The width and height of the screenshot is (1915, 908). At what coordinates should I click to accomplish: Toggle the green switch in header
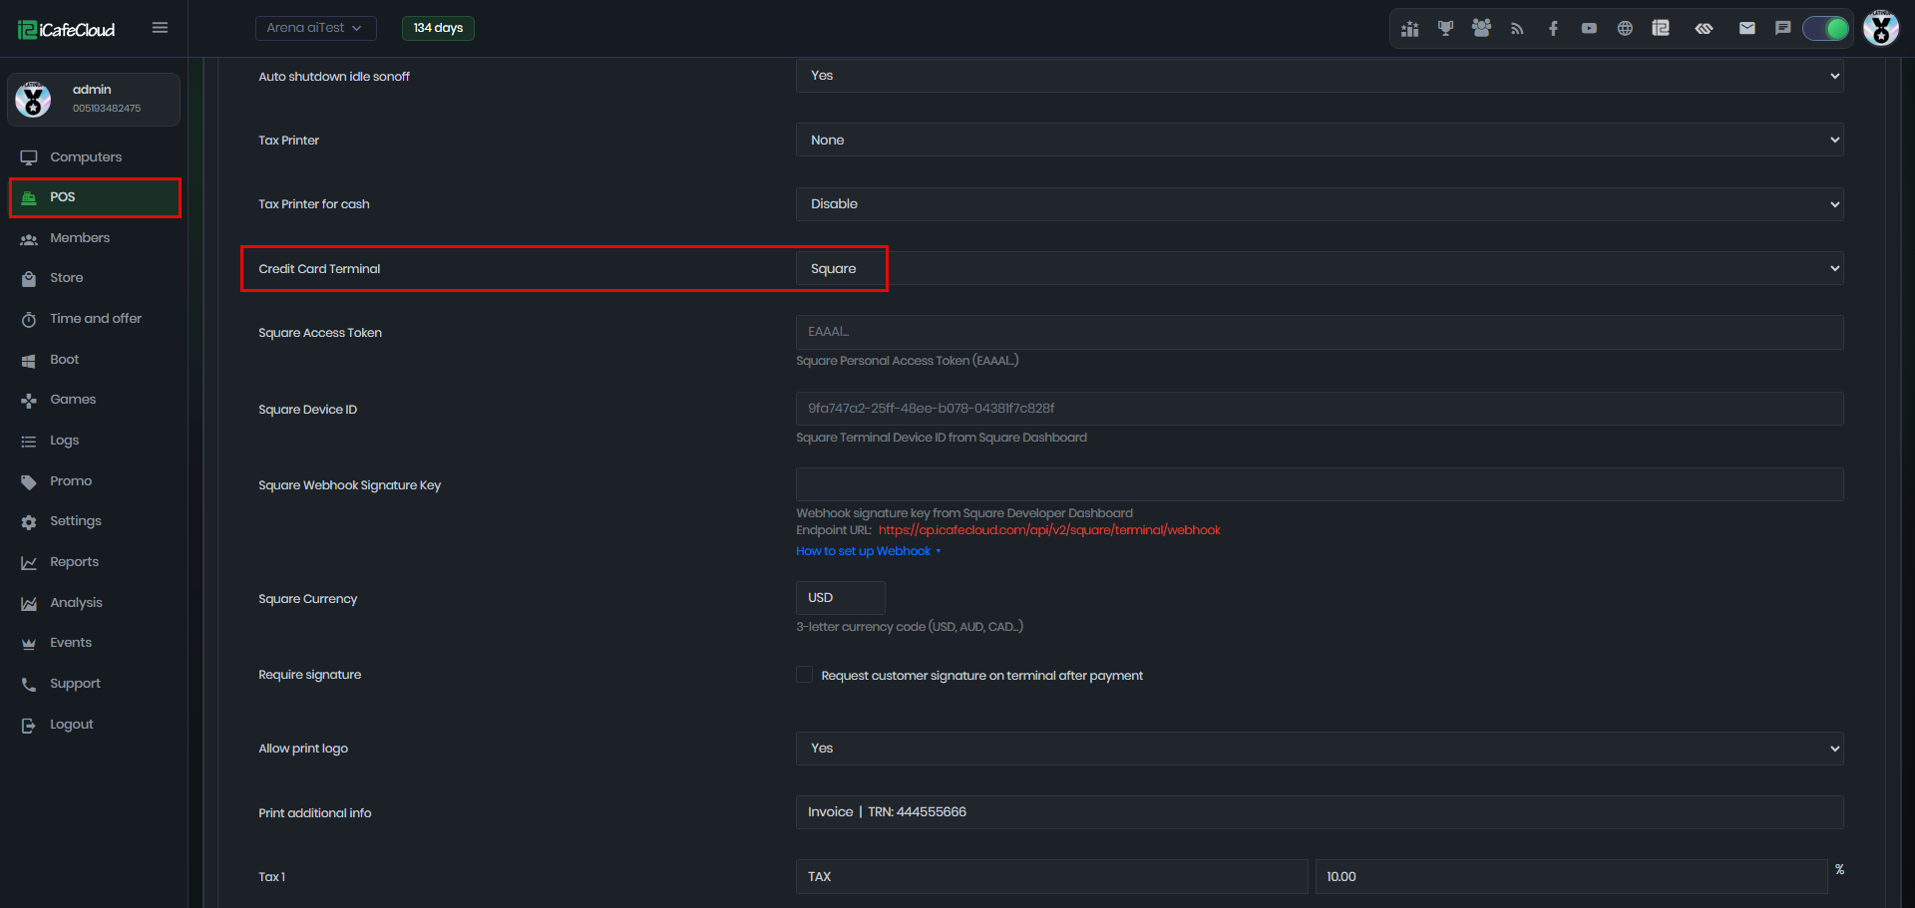click(1826, 28)
